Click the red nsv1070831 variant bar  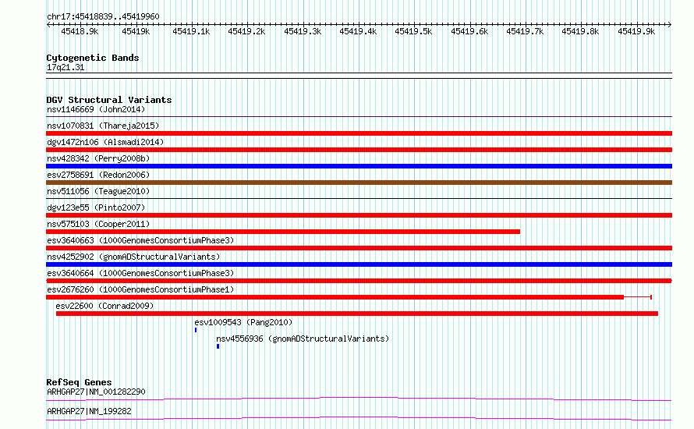359,133
